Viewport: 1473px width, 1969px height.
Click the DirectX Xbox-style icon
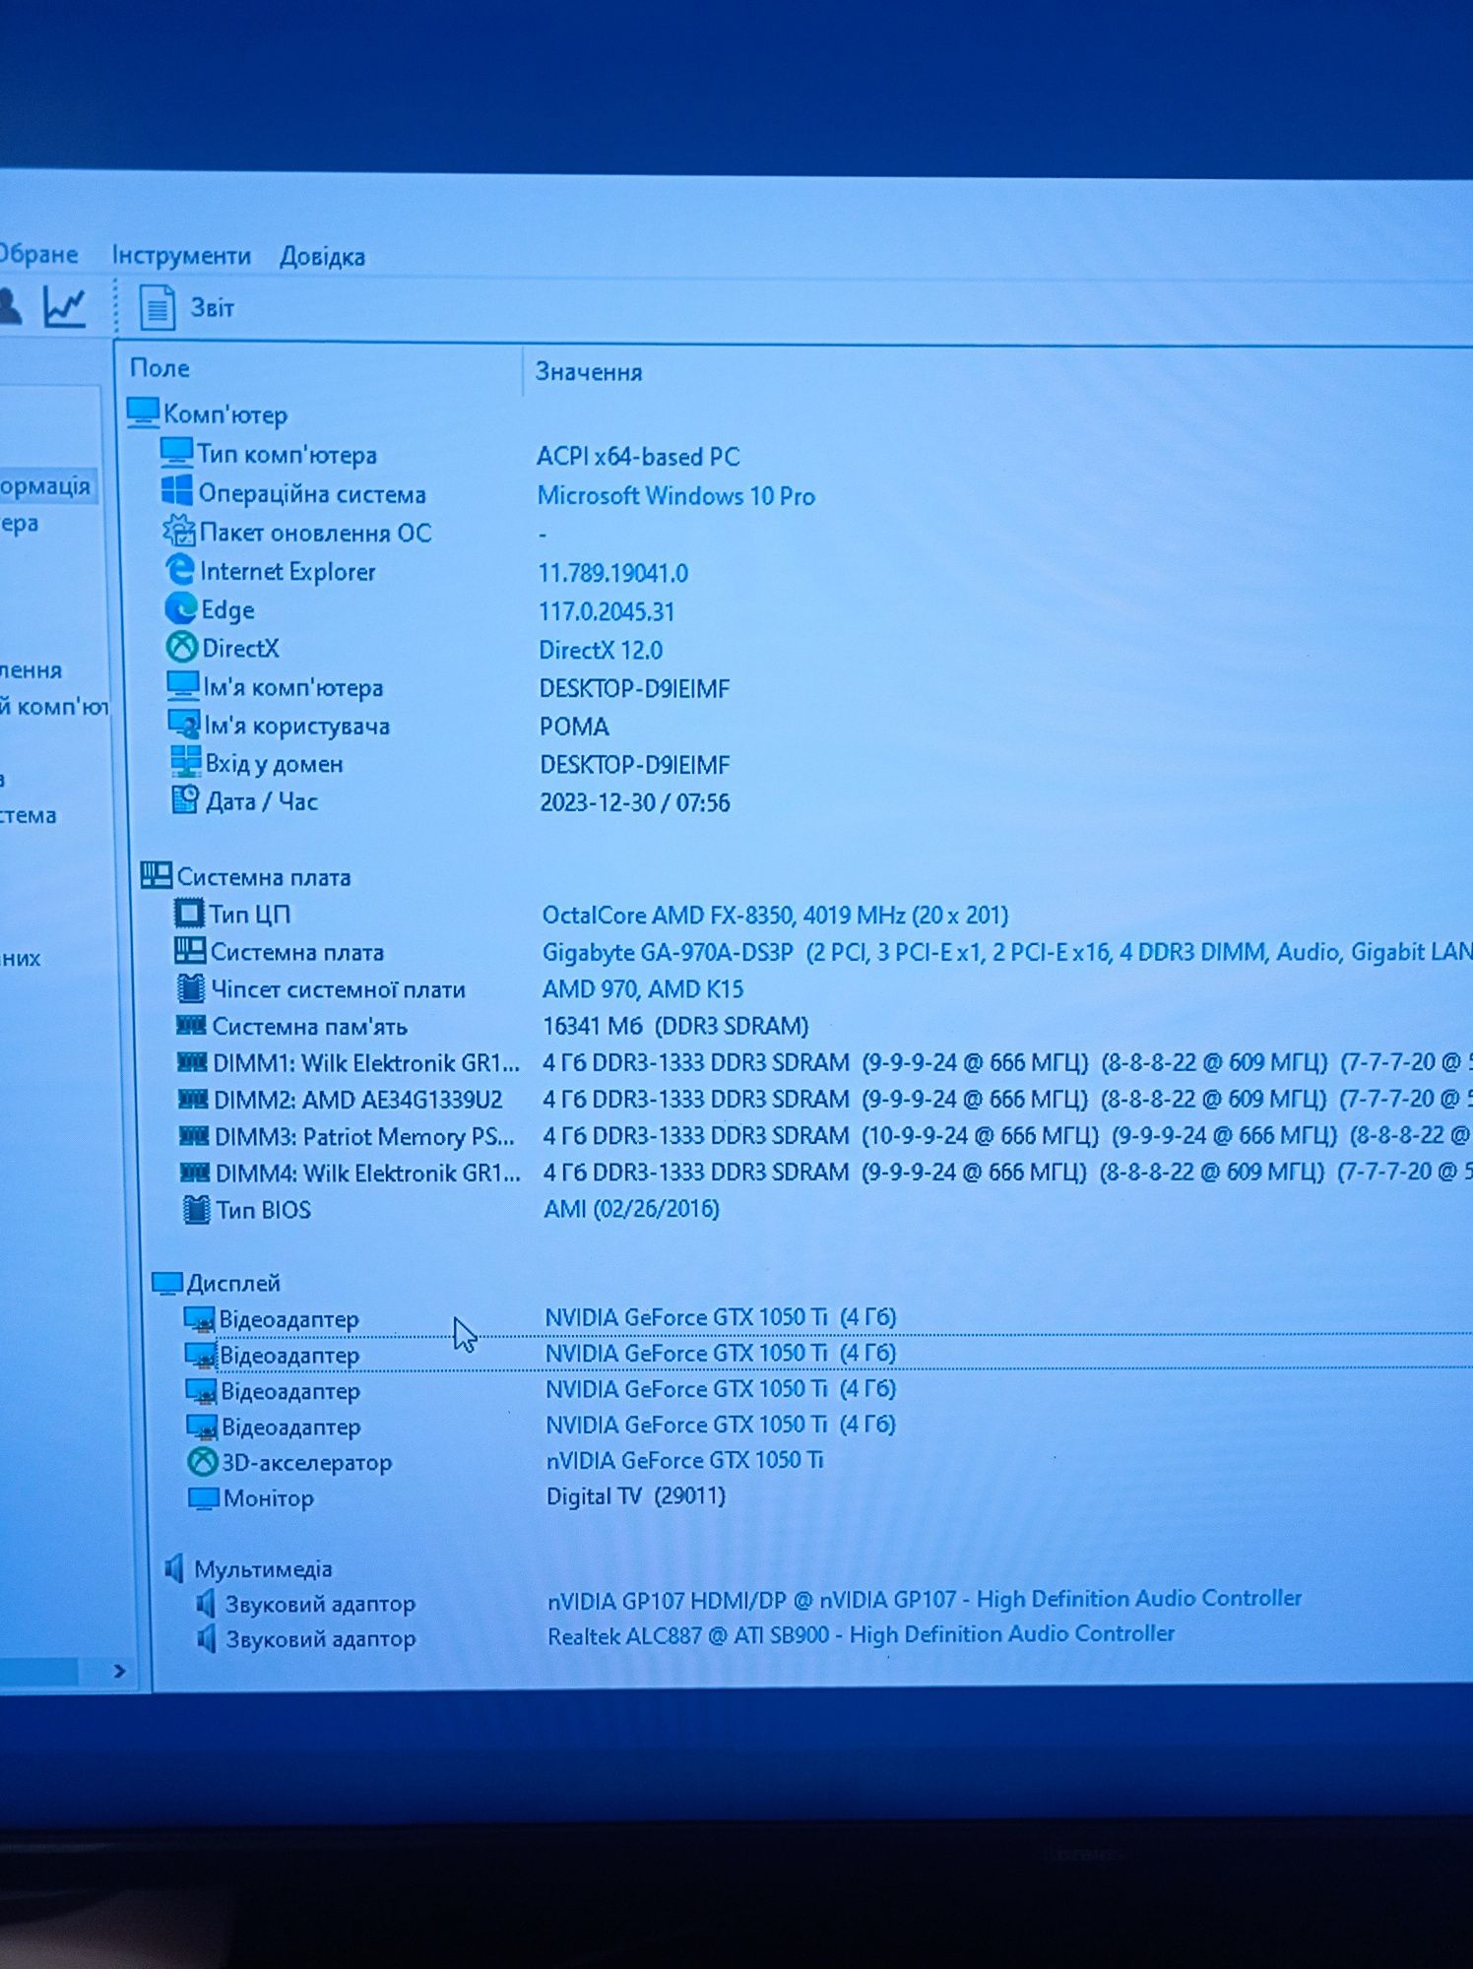tap(182, 647)
